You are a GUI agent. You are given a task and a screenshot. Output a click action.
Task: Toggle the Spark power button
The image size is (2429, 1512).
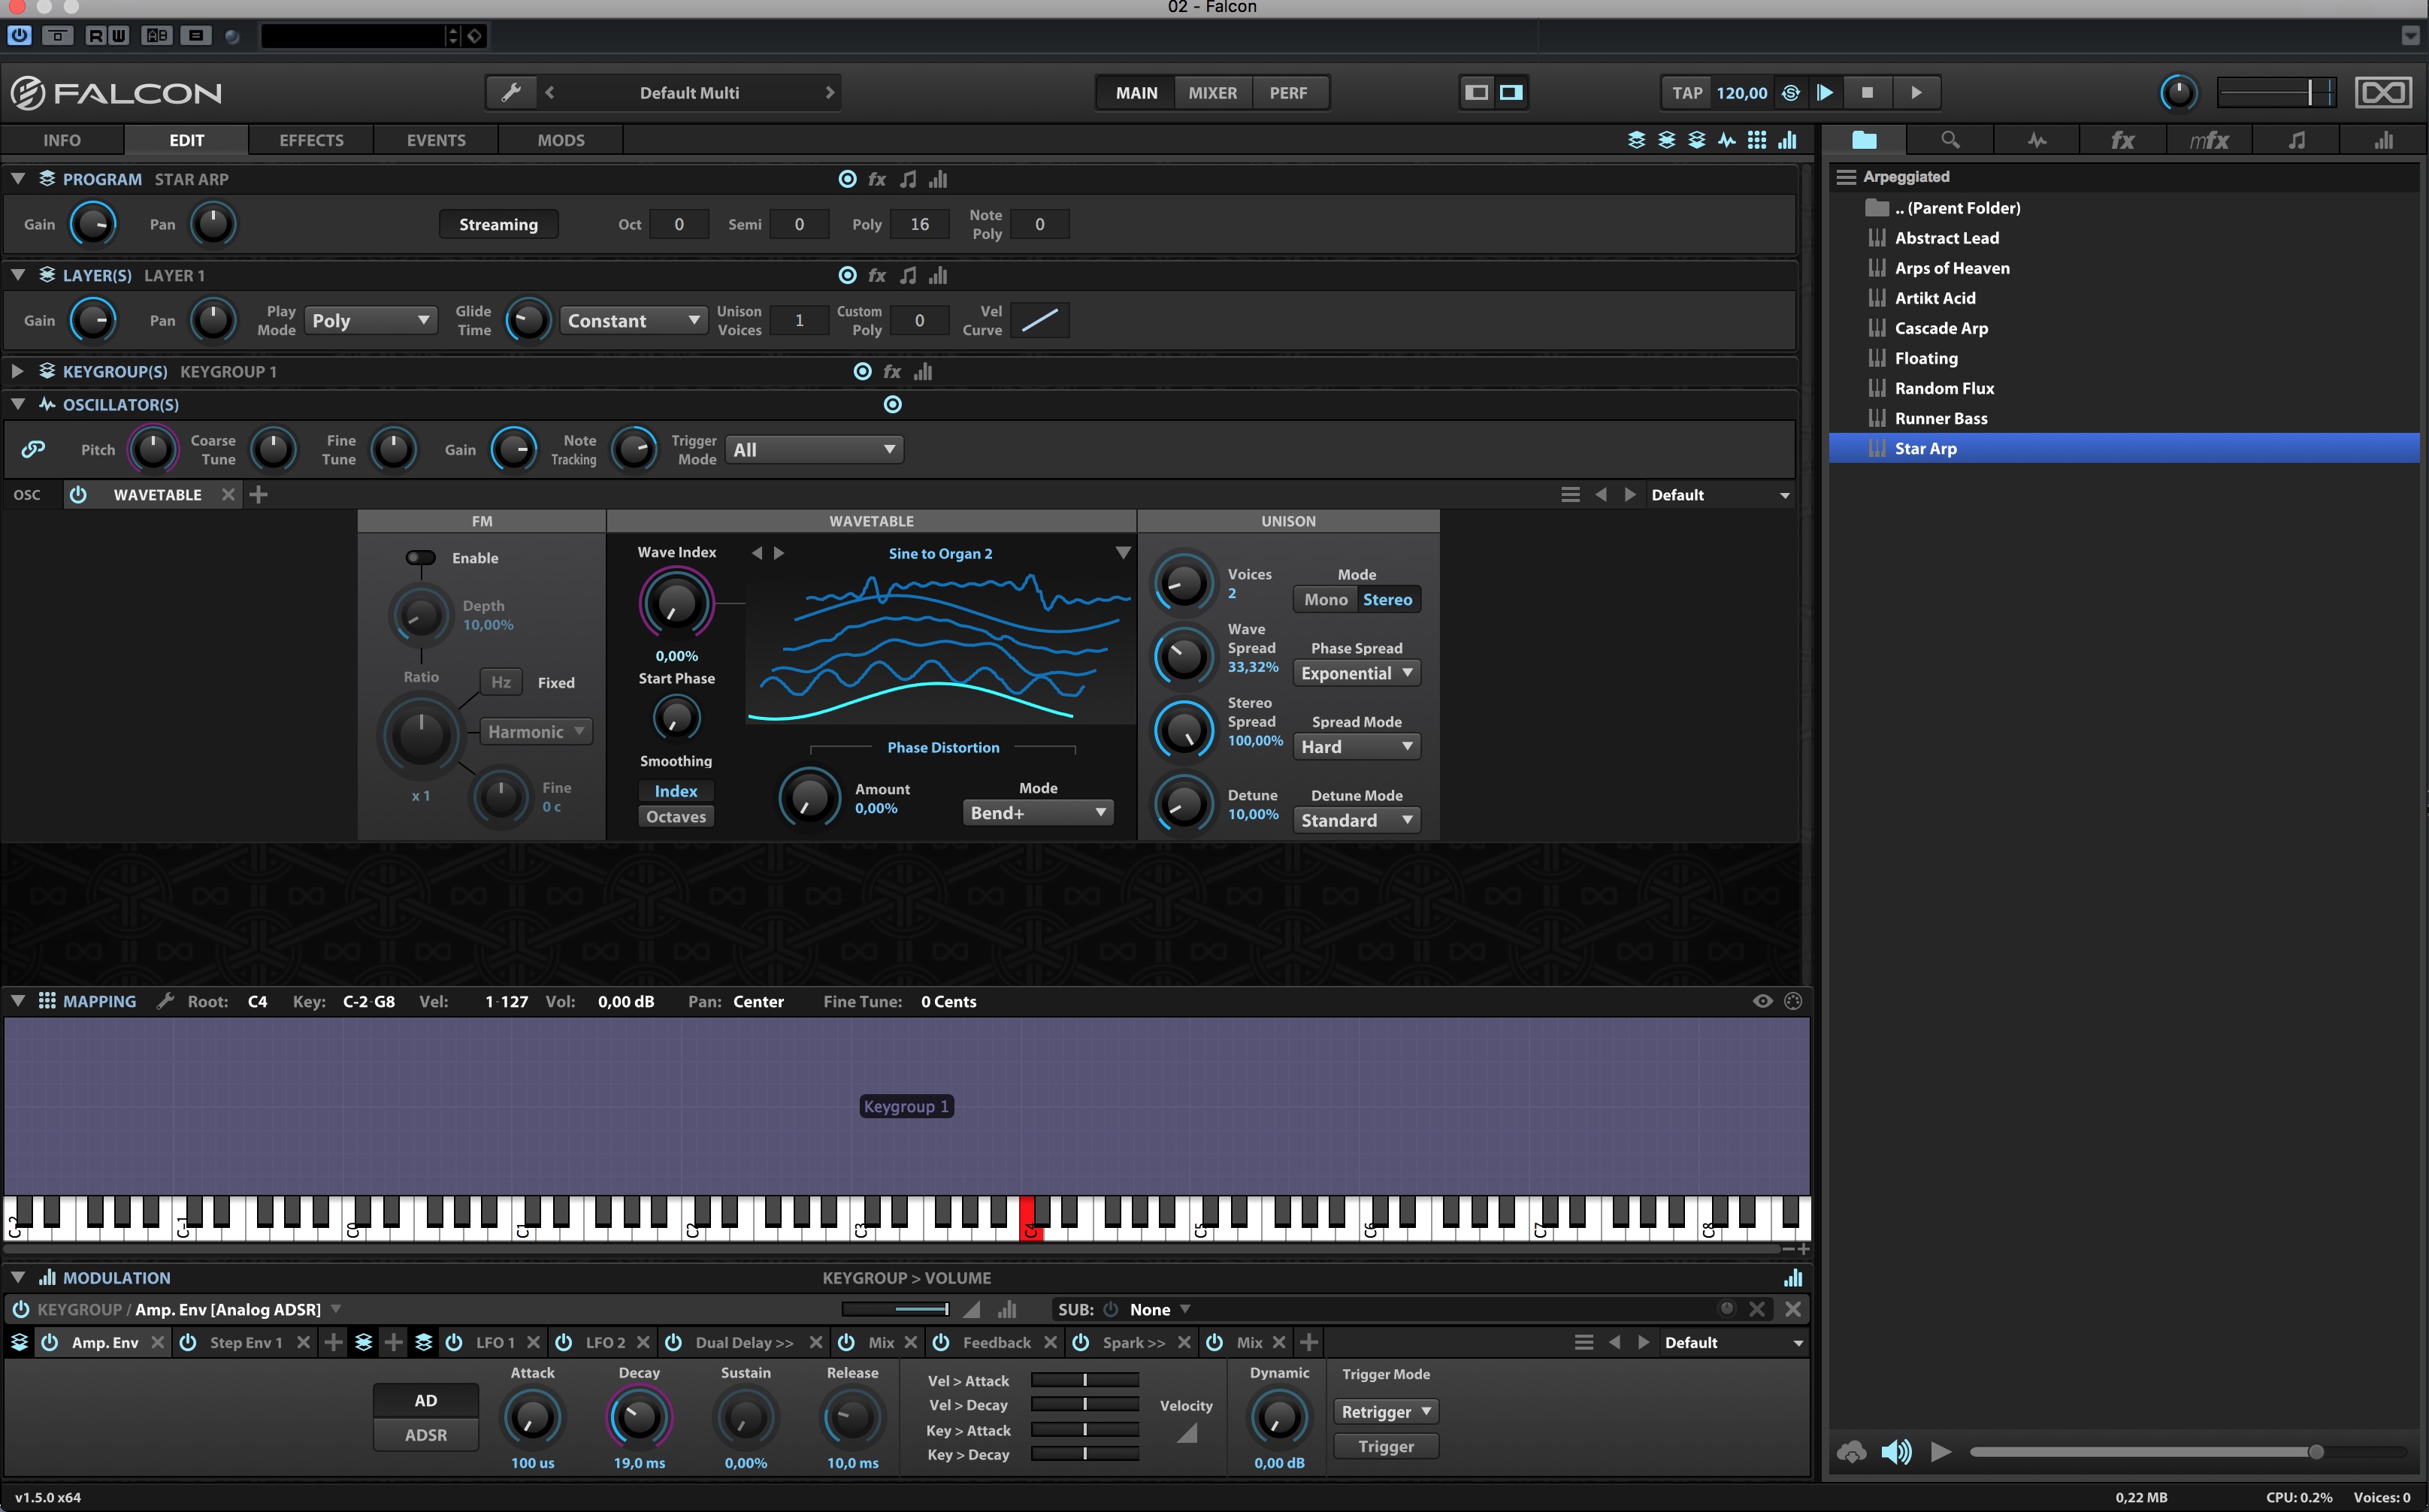coord(1081,1342)
